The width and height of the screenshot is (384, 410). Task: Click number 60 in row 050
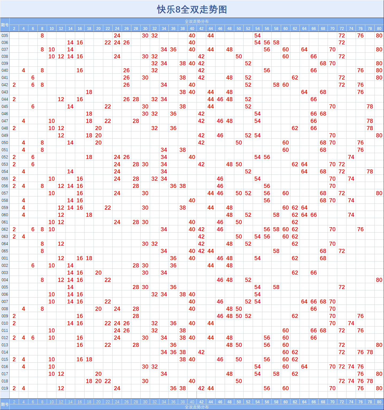[x=286, y=142]
